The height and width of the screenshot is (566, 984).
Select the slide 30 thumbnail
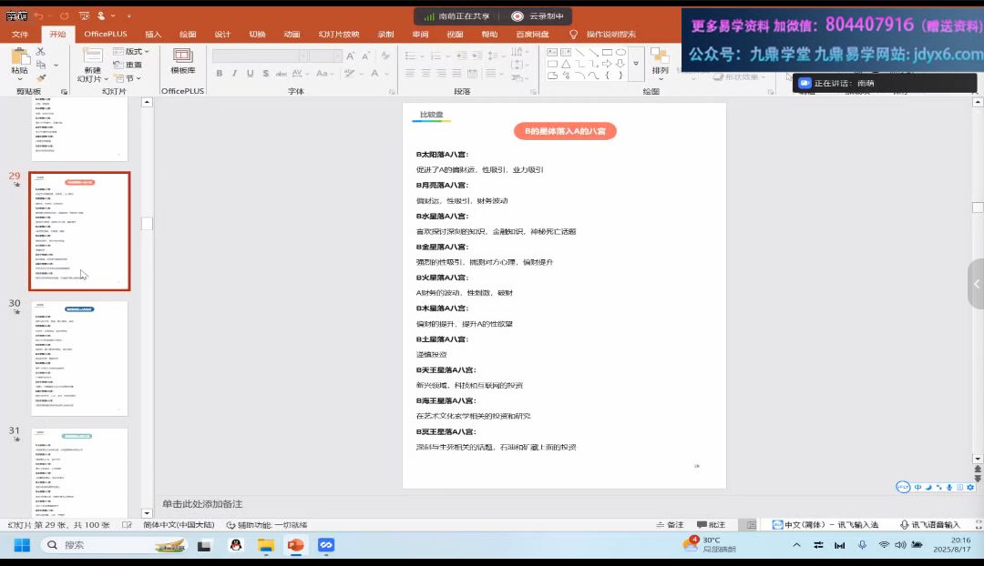pos(79,358)
